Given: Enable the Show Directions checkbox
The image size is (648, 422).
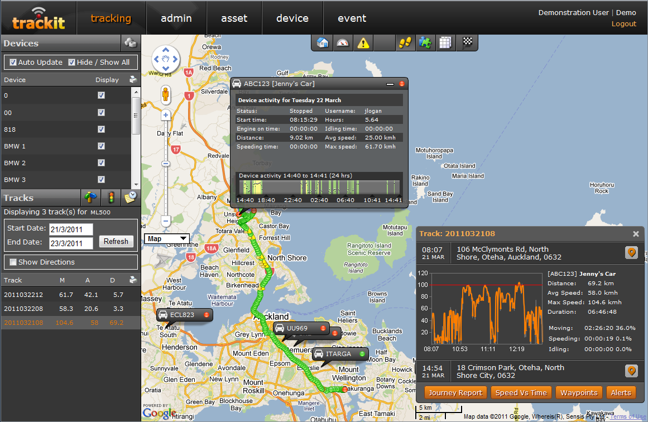Looking at the screenshot, I should coord(13,262).
